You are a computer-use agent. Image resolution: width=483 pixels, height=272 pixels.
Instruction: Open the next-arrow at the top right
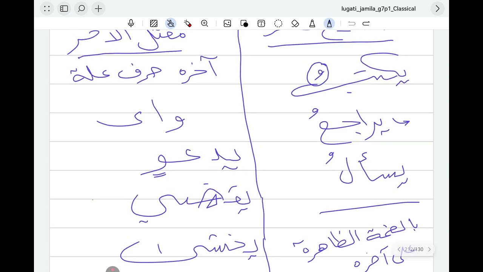437,9
